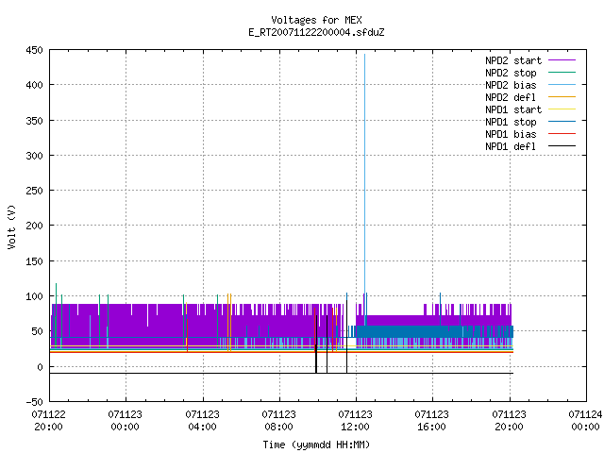This screenshot has height=453, width=604.
Task: Click the 'NPD2 bias' legend label
Action: click(x=511, y=85)
